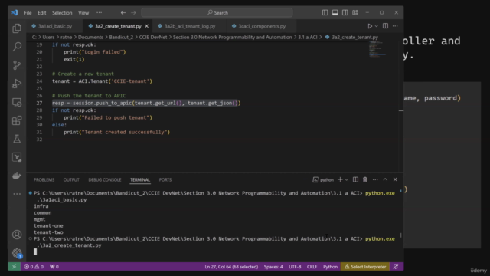Switch to the OUTPUT panel tab

click(x=71, y=180)
